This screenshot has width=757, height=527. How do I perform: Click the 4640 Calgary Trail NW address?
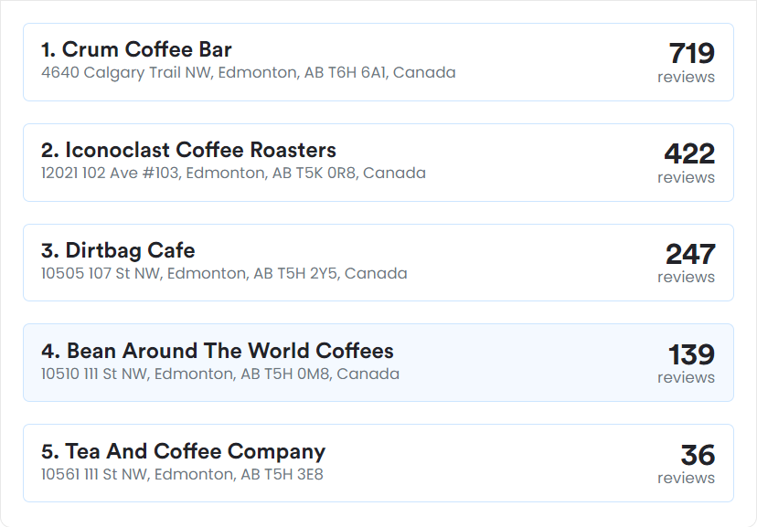248,72
